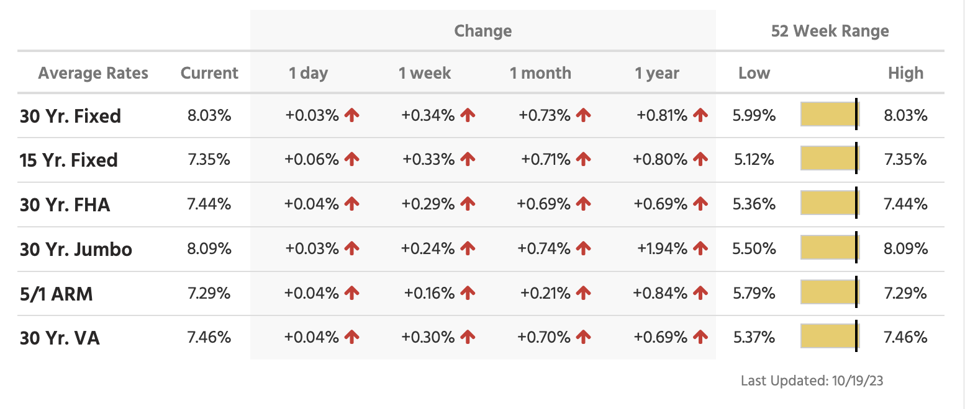The height and width of the screenshot is (409, 965).
Task: Click the red up arrow for 30 Yr. Fixed 1 day
Action: (x=352, y=115)
